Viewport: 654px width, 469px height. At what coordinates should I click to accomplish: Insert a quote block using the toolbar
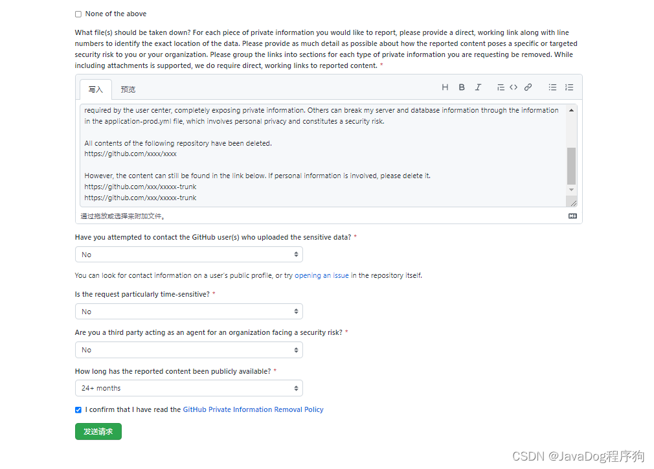point(500,86)
